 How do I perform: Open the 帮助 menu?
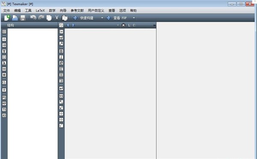tap(133, 10)
